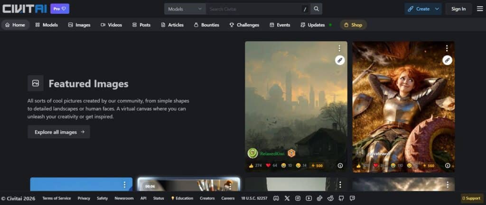Open Civitai's Instagram icon link

pos(298,198)
